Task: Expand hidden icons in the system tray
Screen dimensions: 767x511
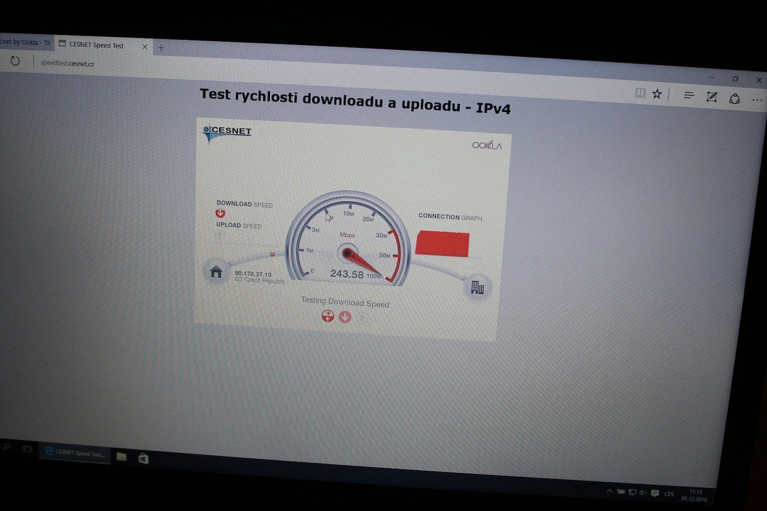Action: point(609,490)
